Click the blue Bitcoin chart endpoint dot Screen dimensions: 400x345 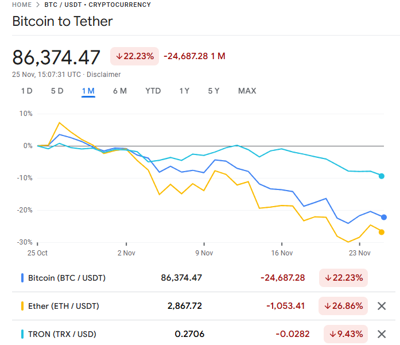click(384, 217)
